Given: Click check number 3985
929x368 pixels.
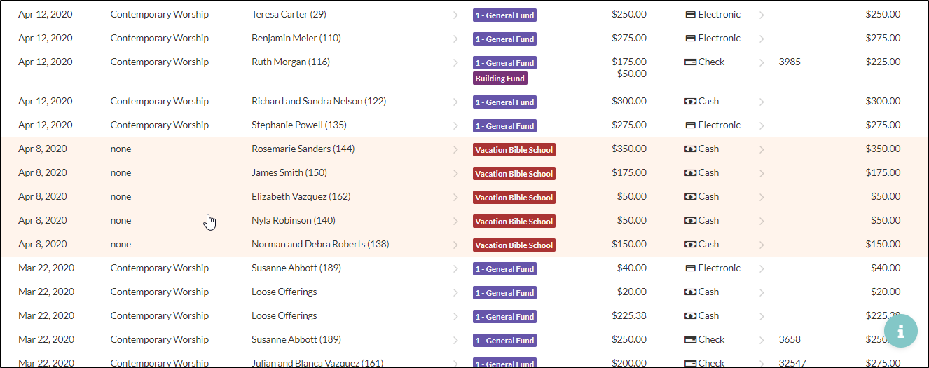Looking at the screenshot, I should tap(790, 62).
